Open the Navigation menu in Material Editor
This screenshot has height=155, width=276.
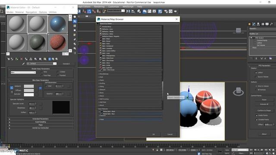[x=31, y=12]
